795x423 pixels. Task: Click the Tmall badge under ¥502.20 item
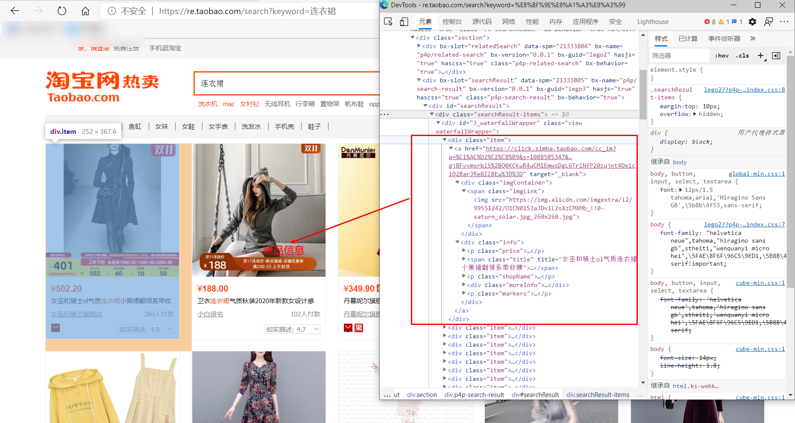coord(56,328)
